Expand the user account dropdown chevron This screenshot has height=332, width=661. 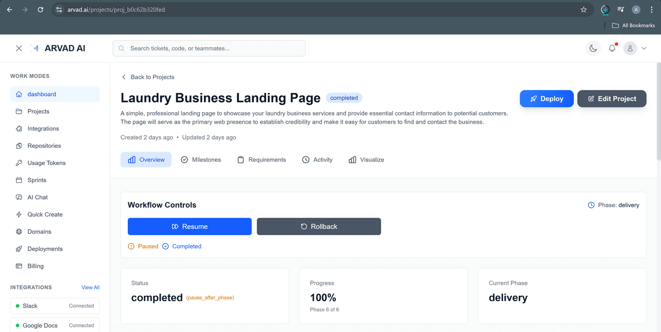tap(644, 48)
